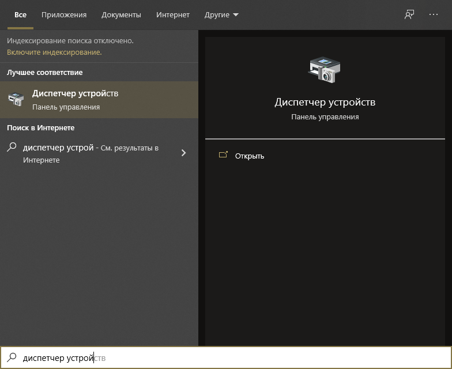The height and width of the screenshot is (369, 452).
Task: Expand web result with the right chevron
Action: pyautogui.click(x=183, y=153)
